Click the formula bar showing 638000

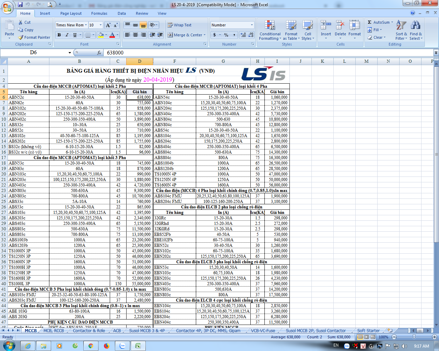[269, 53]
